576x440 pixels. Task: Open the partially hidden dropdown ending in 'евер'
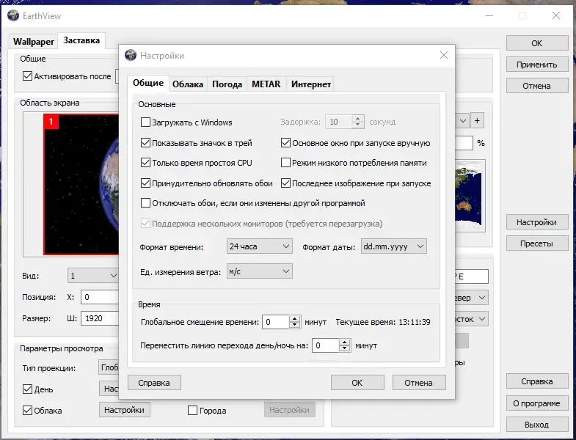coord(472,298)
